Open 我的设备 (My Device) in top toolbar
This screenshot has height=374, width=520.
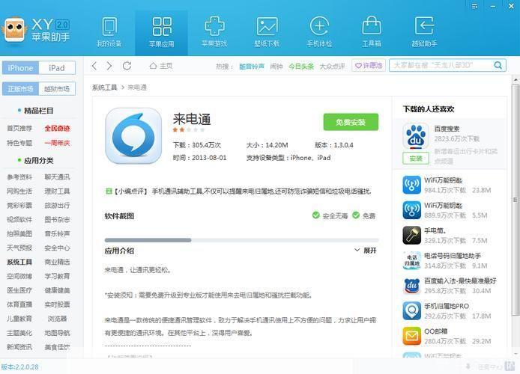[x=109, y=31]
